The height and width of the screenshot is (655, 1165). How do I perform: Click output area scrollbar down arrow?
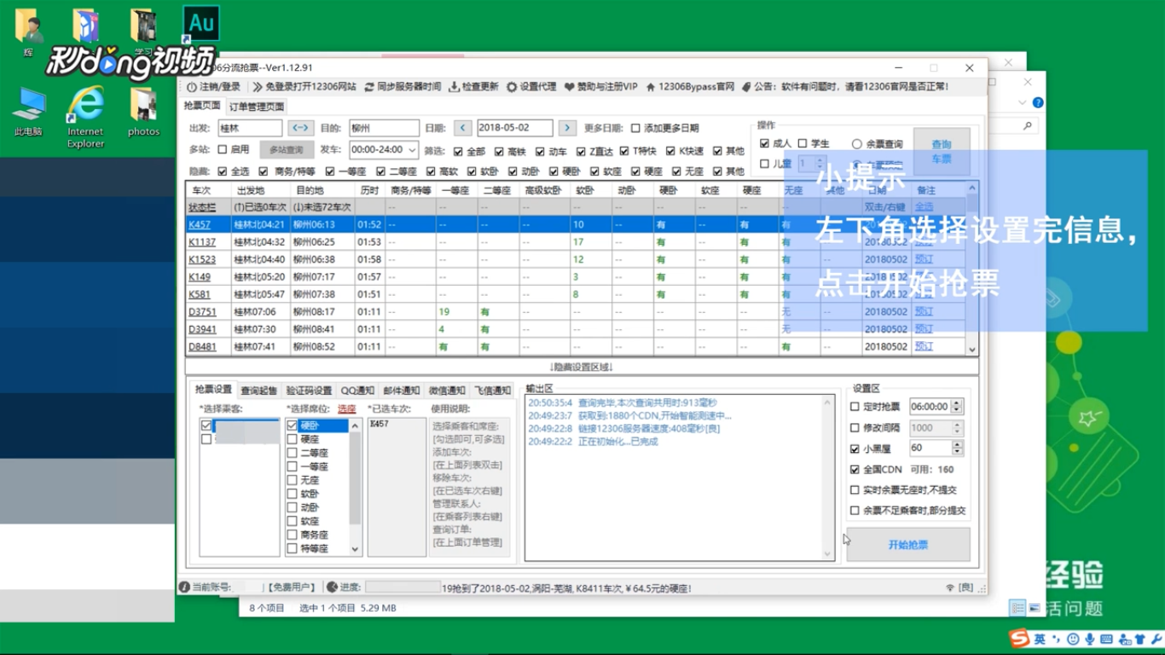coord(826,554)
